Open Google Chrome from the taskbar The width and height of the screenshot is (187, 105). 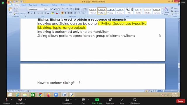(41, 95)
